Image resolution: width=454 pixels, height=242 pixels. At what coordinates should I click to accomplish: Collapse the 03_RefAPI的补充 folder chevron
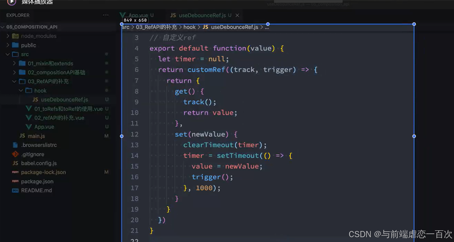pyautogui.click(x=14, y=81)
